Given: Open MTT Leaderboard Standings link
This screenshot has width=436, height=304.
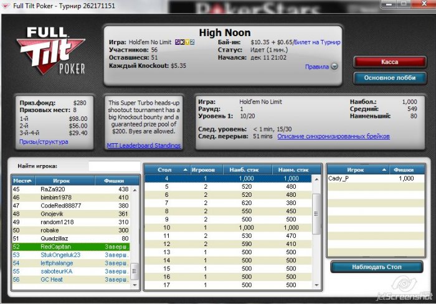Looking at the screenshot, I should pyautogui.click(x=143, y=146).
